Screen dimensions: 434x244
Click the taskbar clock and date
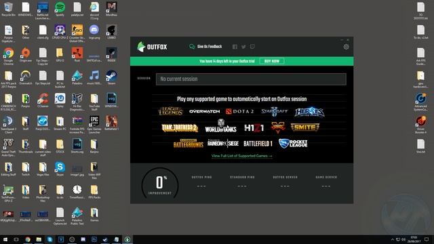tap(414, 239)
